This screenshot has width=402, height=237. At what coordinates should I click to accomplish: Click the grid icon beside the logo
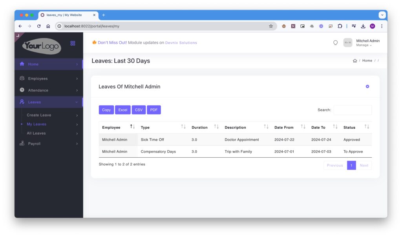(73, 43)
